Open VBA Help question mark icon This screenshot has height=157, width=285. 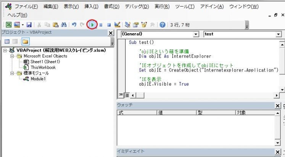(163, 25)
